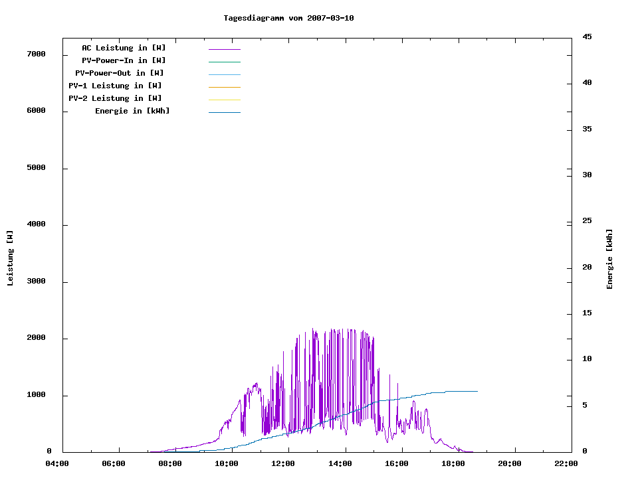The image size is (638, 478).
Task: Click the 12:00 tick on the time axis
Action: point(283,463)
